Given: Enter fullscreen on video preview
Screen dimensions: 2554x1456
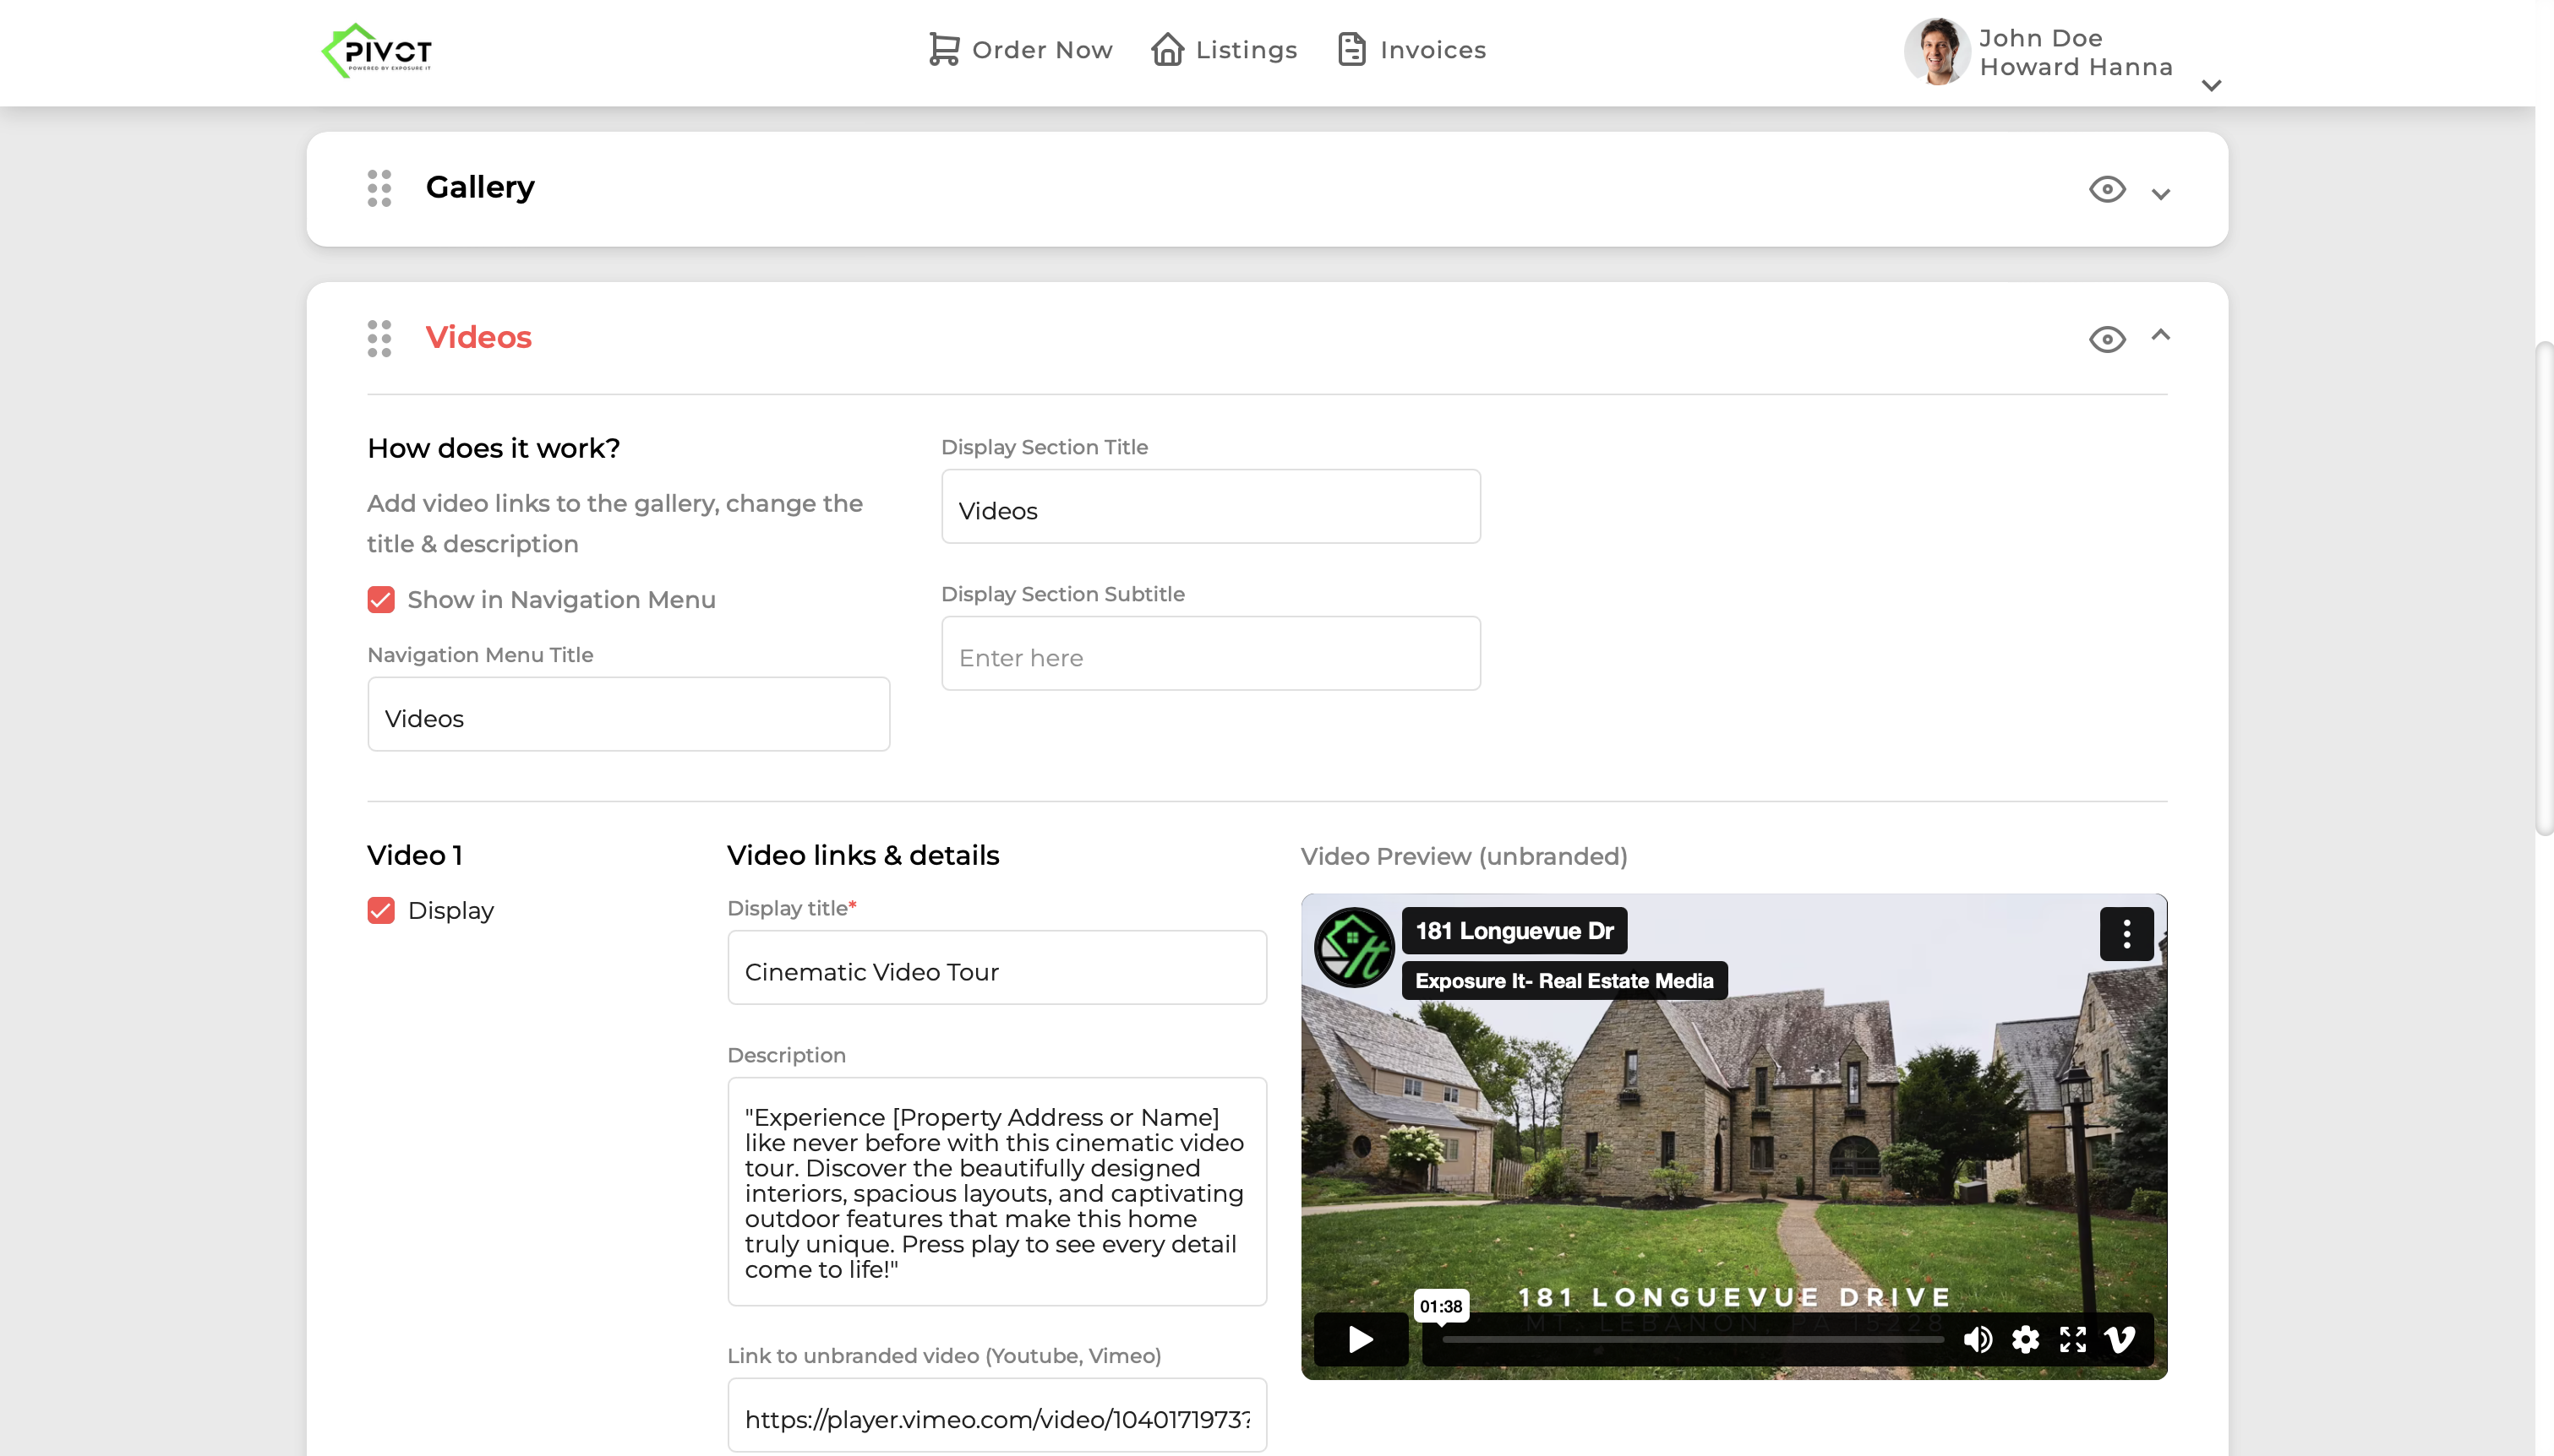Looking at the screenshot, I should [x=2071, y=1339].
